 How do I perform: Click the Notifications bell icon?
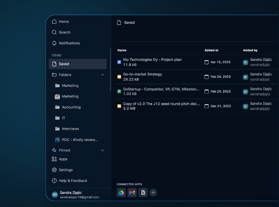[x=54, y=43]
